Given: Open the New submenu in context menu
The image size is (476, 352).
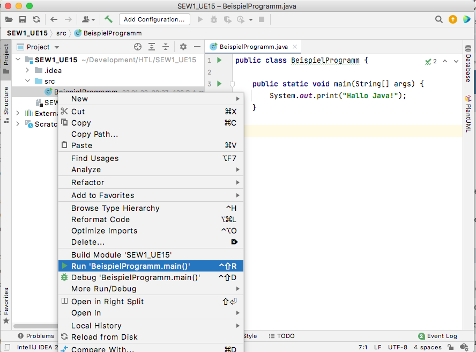Looking at the screenshot, I should (x=151, y=99).
